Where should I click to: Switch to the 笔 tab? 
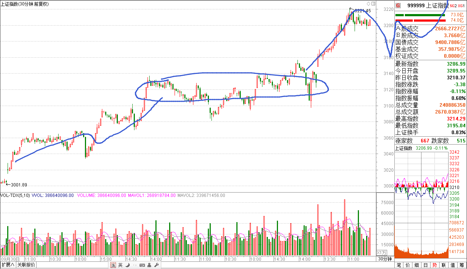pos(399,265)
